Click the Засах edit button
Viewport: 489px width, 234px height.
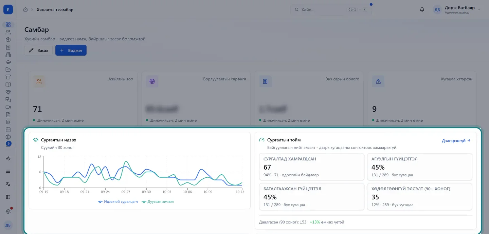(38, 50)
